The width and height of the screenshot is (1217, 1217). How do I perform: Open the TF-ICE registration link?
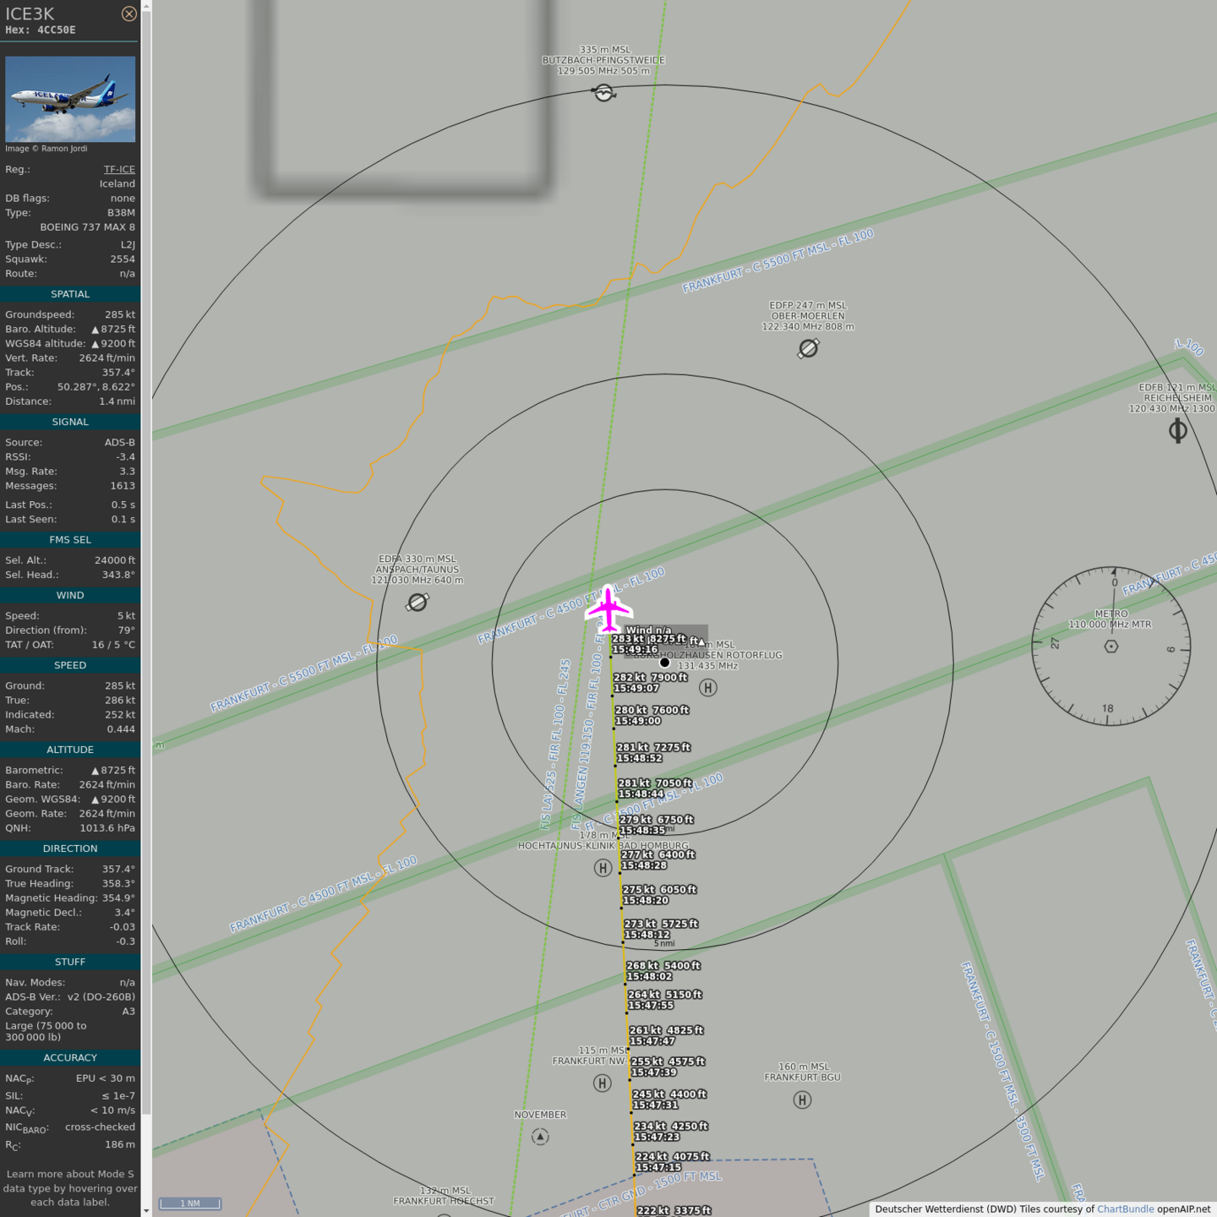click(119, 169)
